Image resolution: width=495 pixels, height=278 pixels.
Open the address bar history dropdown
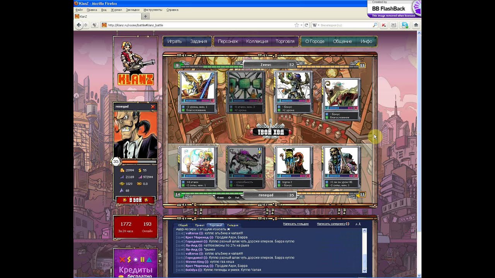(301, 25)
